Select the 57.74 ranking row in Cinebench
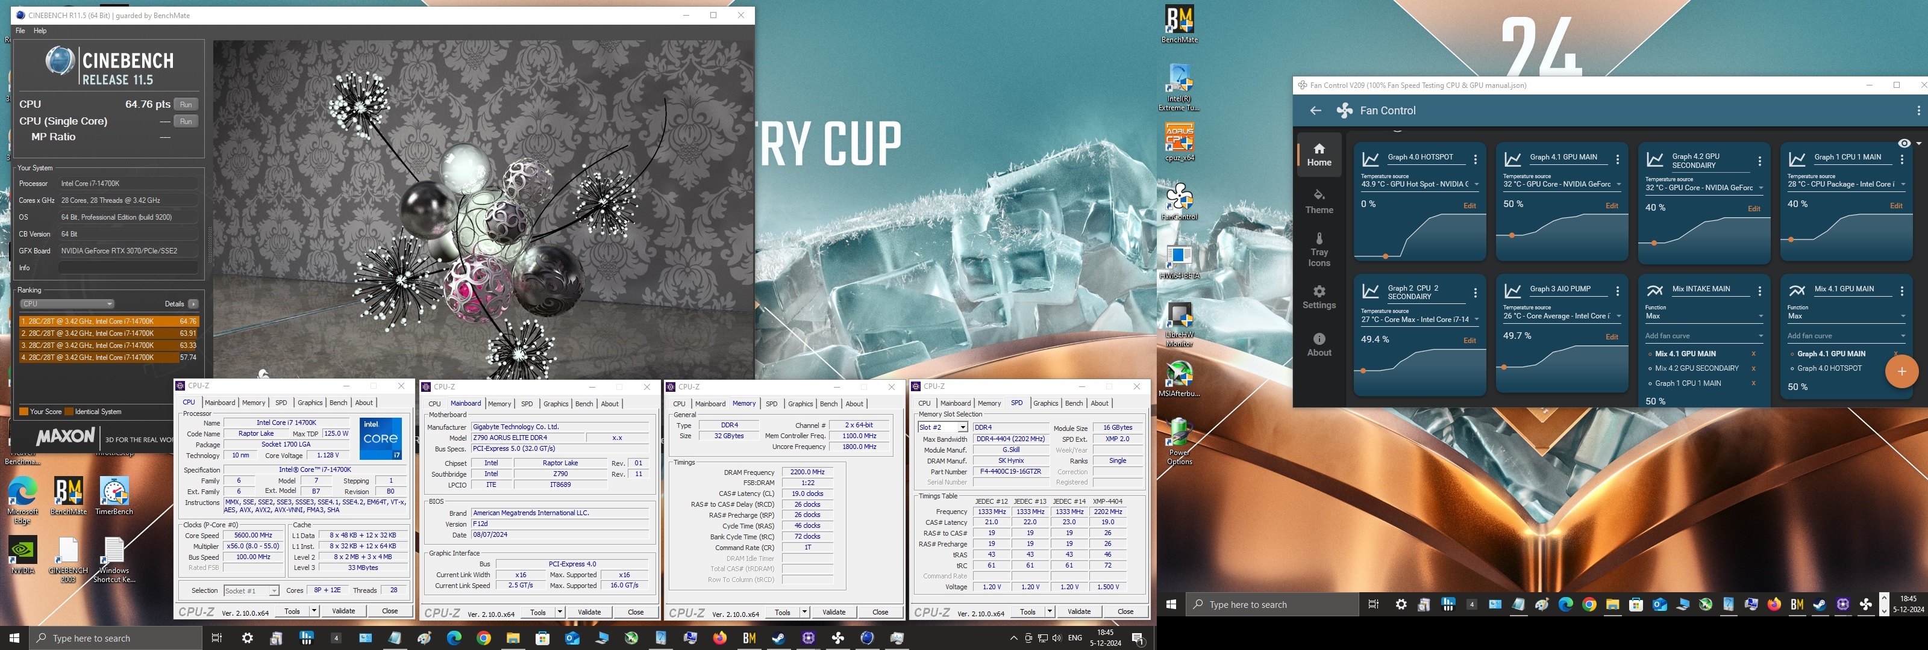This screenshot has height=650, width=1928. click(x=108, y=357)
